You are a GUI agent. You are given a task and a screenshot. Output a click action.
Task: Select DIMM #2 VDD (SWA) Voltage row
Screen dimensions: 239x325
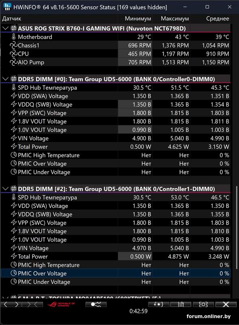(116, 206)
